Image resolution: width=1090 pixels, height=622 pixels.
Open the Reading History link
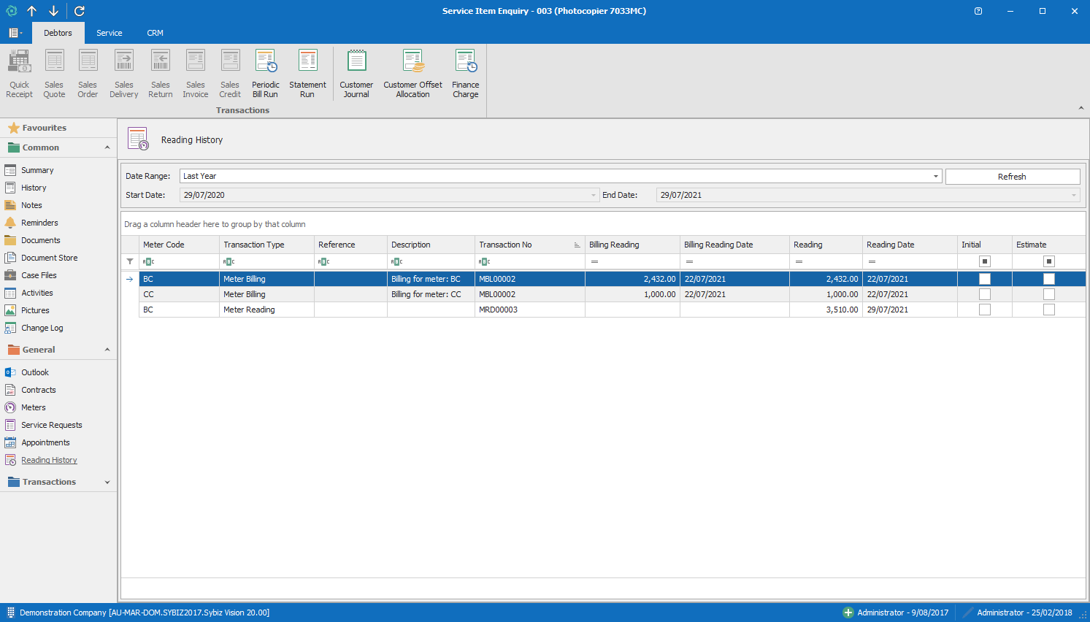49,460
